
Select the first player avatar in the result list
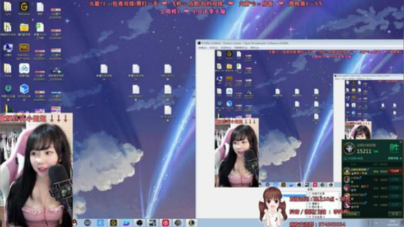point(347,171)
